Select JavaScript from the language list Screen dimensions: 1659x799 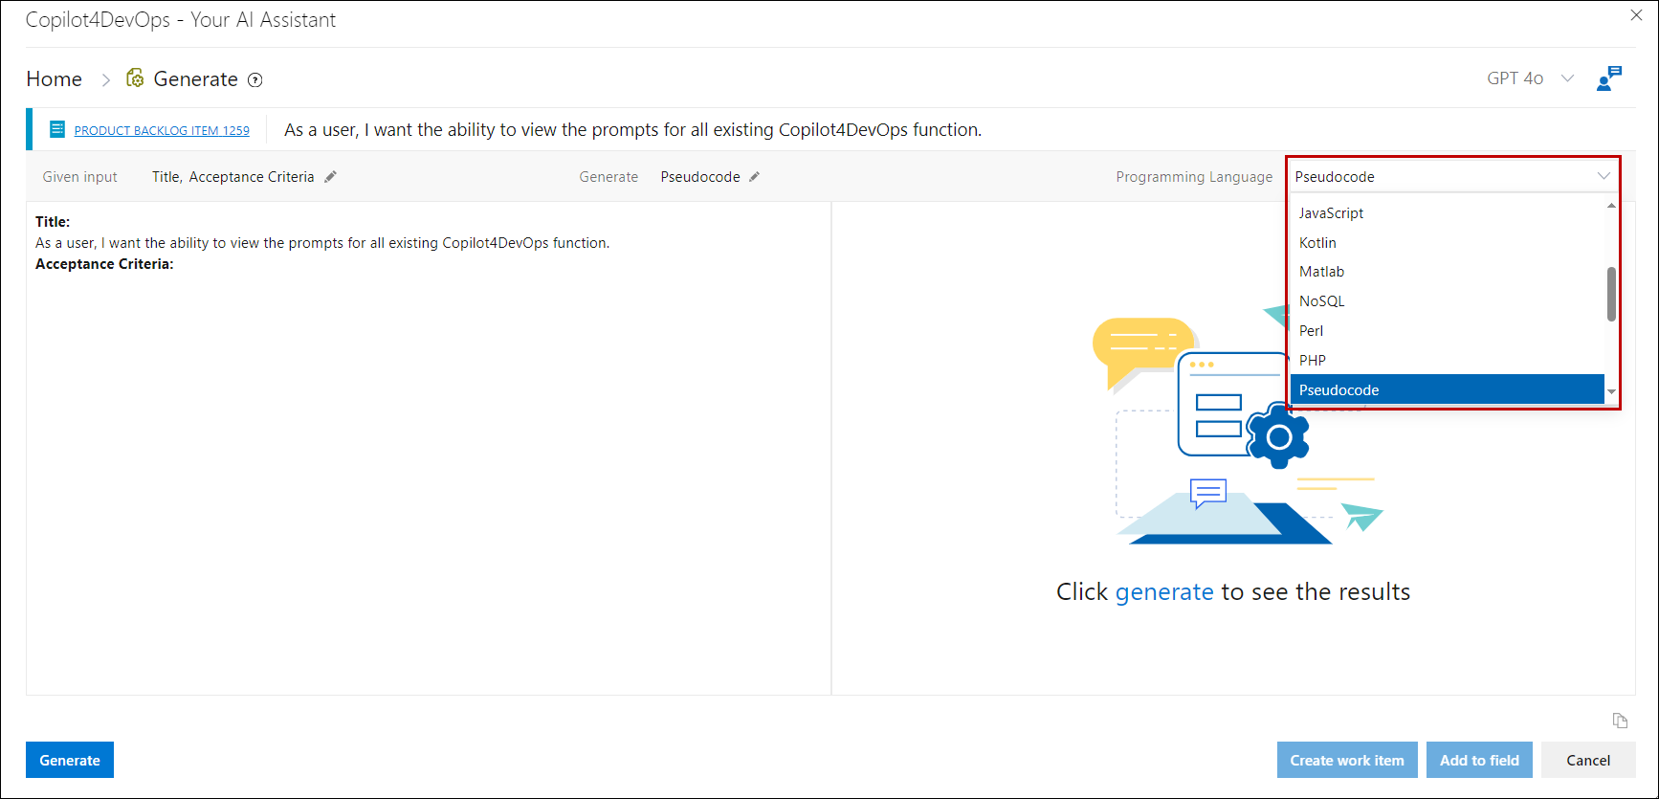point(1447,213)
